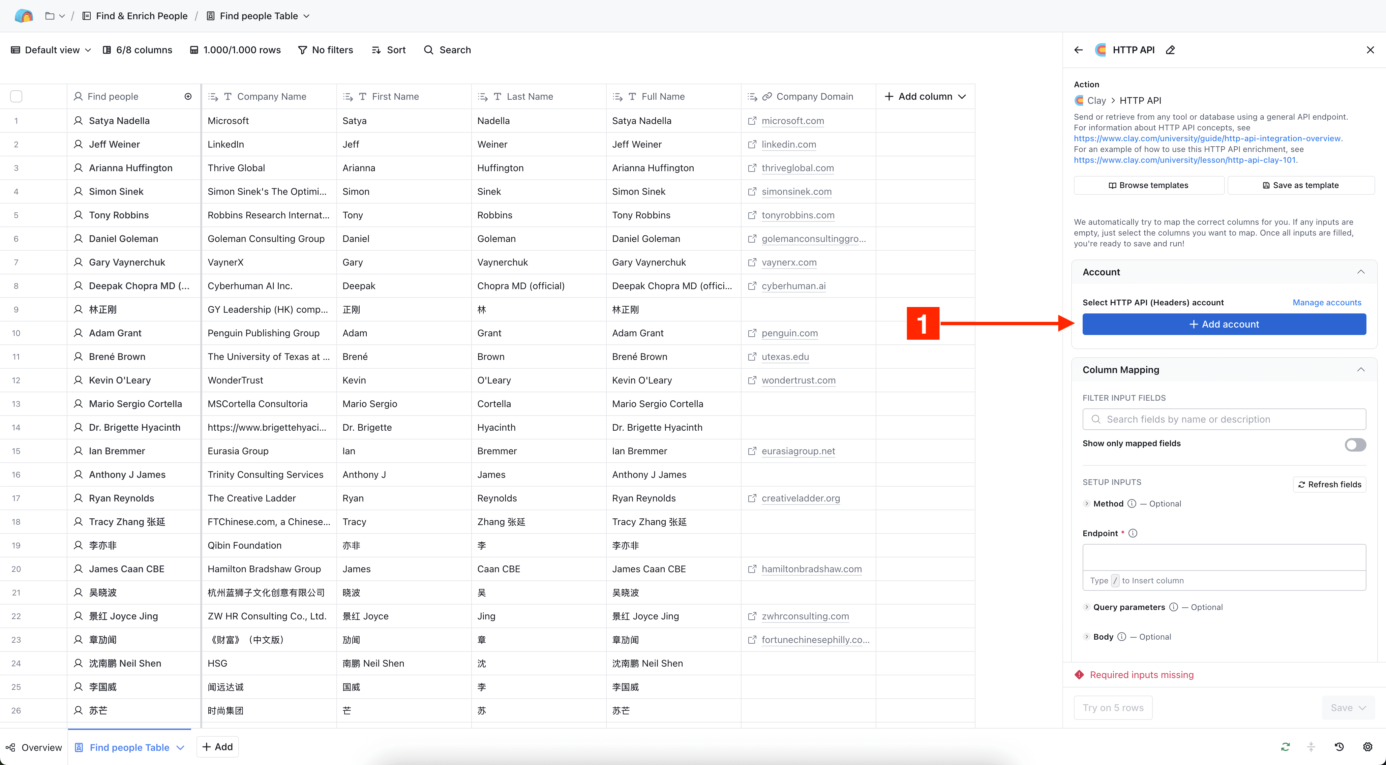Image resolution: width=1386 pixels, height=765 pixels.
Task: Expand the Method optional field
Action: pos(1086,503)
